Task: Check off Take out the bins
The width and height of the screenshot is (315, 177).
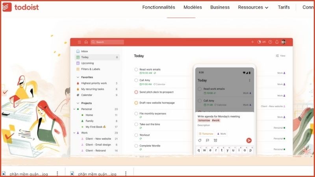Action: pos(136,124)
